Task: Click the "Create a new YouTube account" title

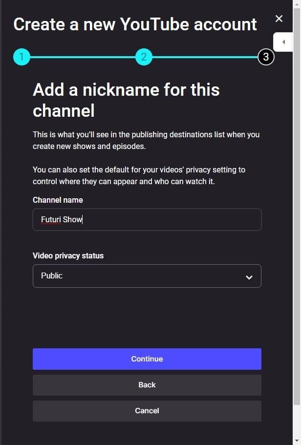Action: [x=135, y=24]
